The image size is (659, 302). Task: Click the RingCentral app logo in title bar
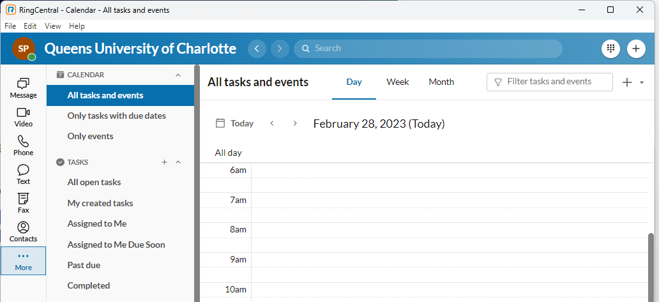click(11, 10)
